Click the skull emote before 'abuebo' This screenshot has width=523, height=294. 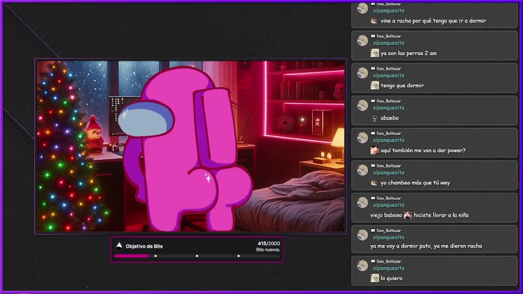point(375,118)
